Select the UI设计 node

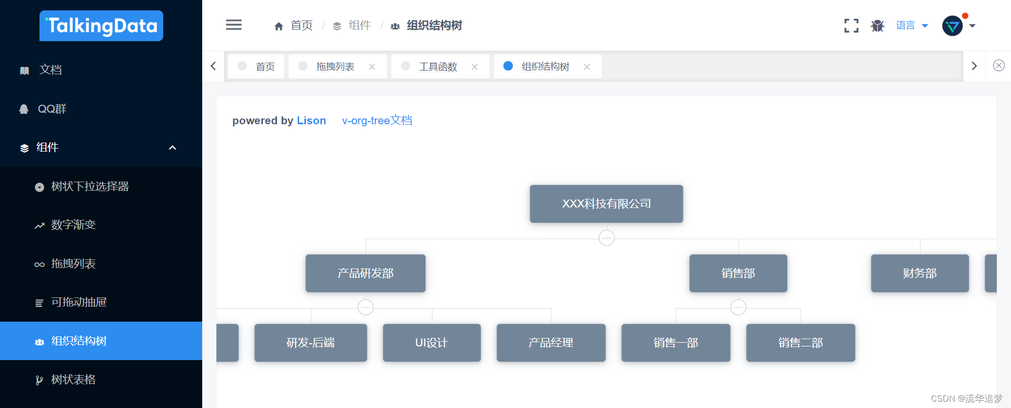click(432, 343)
